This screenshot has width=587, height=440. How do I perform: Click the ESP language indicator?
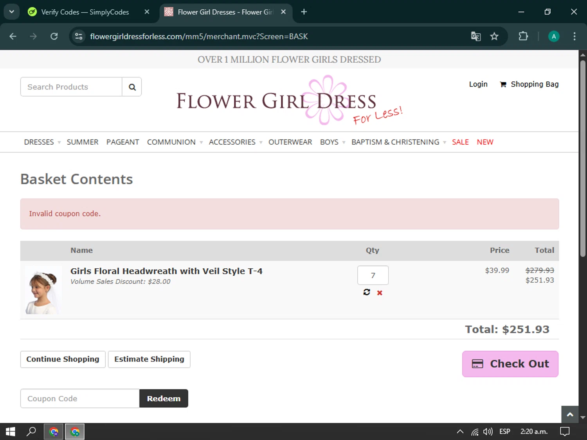click(505, 431)
